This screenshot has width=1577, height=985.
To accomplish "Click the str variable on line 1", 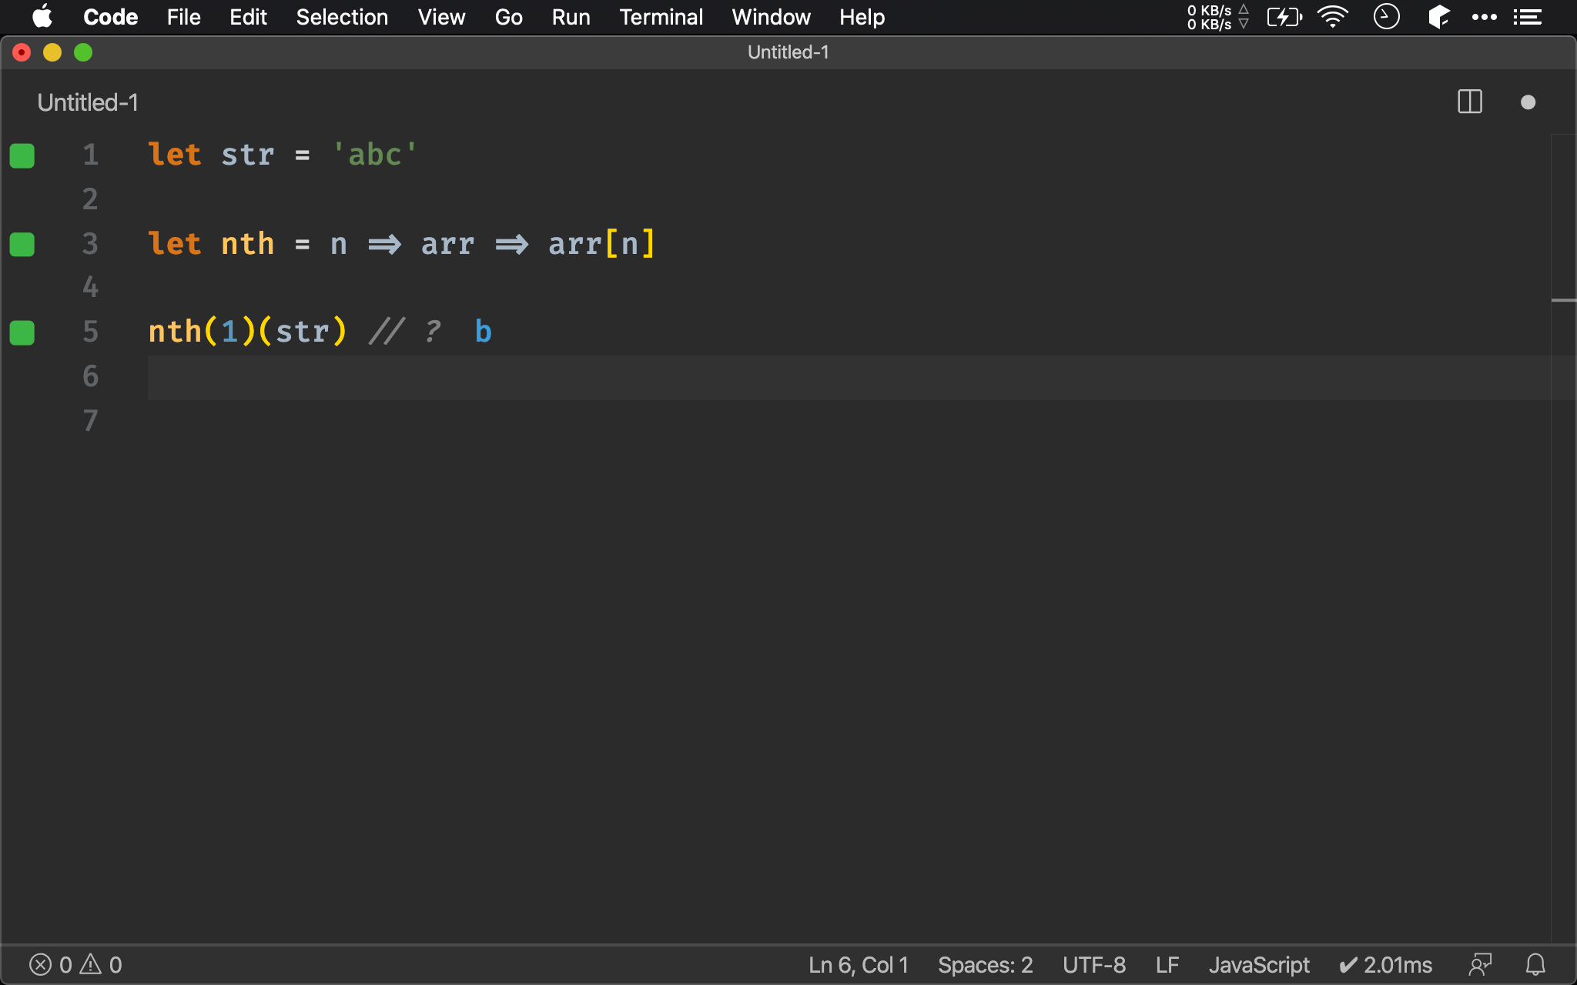I will [x=247, y=155].
